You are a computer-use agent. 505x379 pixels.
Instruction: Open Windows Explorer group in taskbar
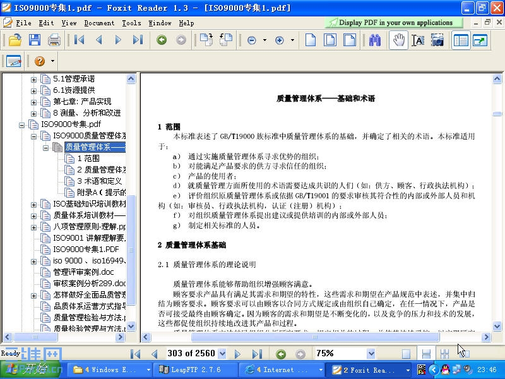click(x=109, y=370)
